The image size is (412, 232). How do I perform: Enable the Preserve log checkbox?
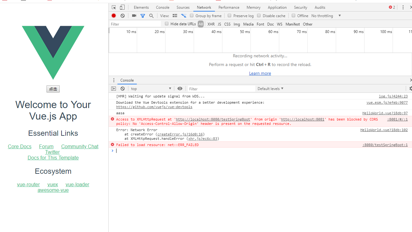click(230, 16)
